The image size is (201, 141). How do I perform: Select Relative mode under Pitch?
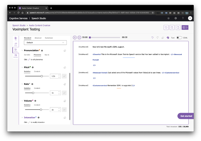tap(27, 71)
